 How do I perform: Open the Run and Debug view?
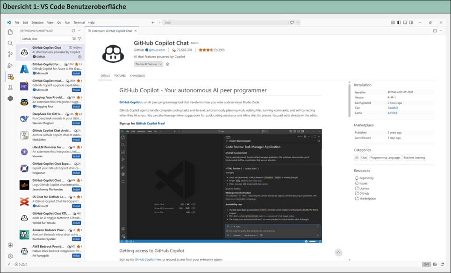pos(10,66)
